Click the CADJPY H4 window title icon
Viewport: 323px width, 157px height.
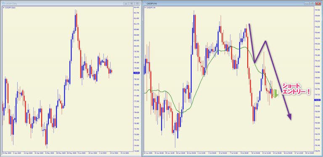click(x=145, y=3)
